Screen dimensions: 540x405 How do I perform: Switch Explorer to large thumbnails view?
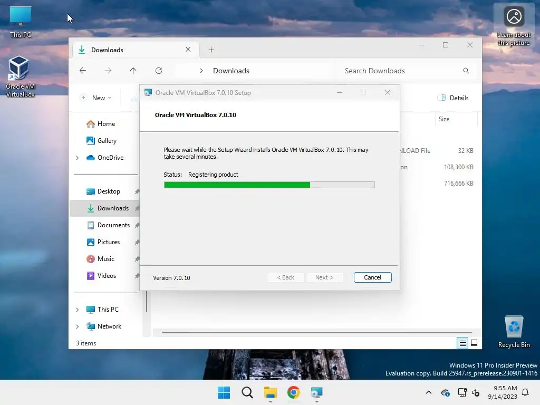[474, 343]
